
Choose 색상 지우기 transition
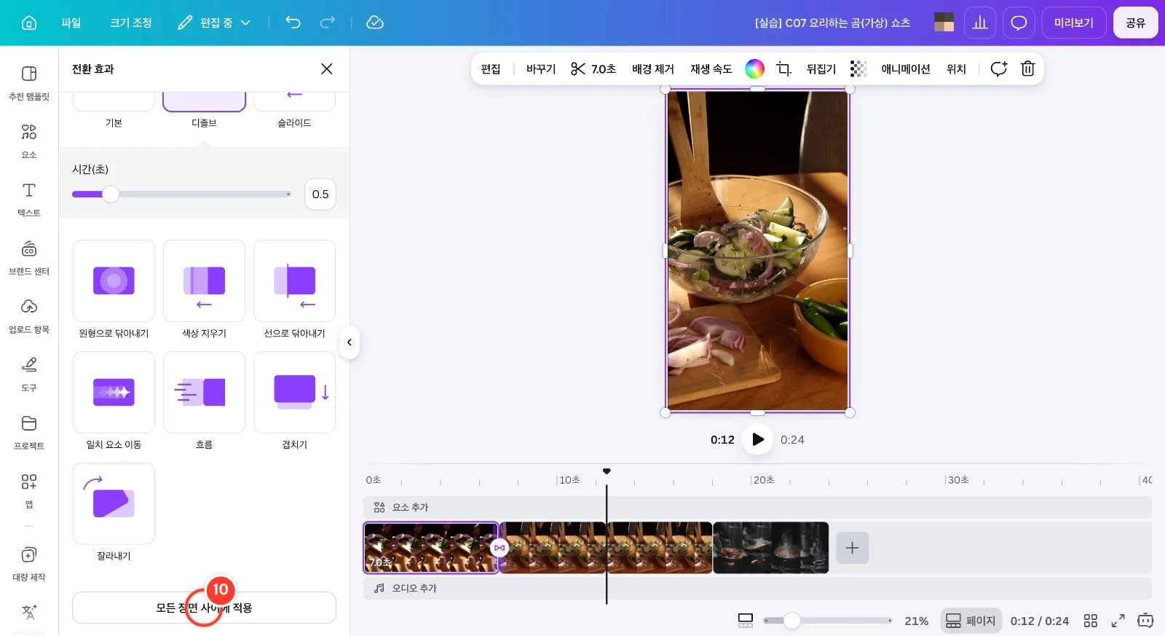[x=204, y=290]
